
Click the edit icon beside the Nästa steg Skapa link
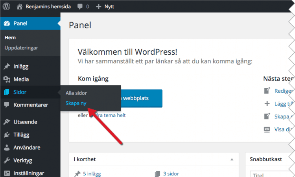click(267, 116)
